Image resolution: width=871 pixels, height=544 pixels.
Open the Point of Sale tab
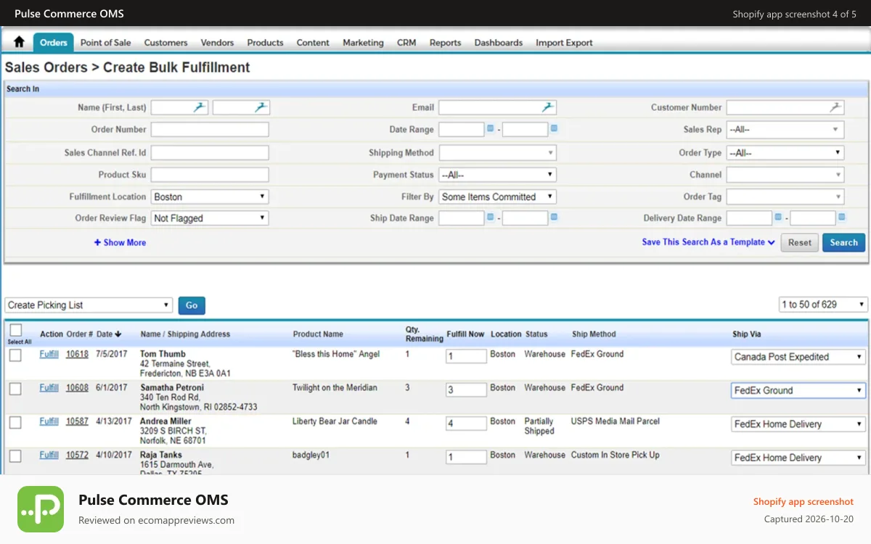click(106, 43)
